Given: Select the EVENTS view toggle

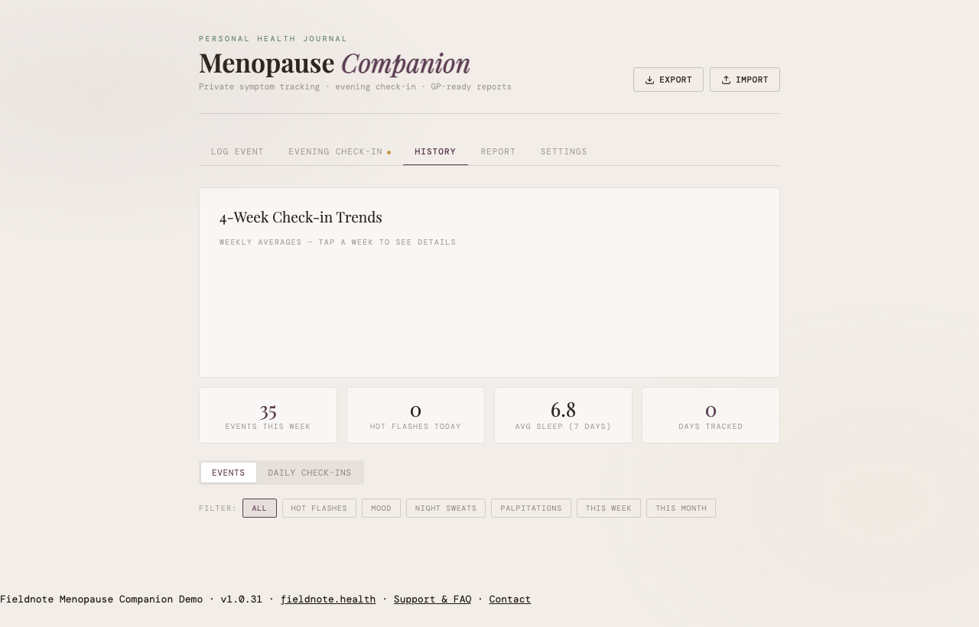Looking at the screenshot, I should coord(228,472).
